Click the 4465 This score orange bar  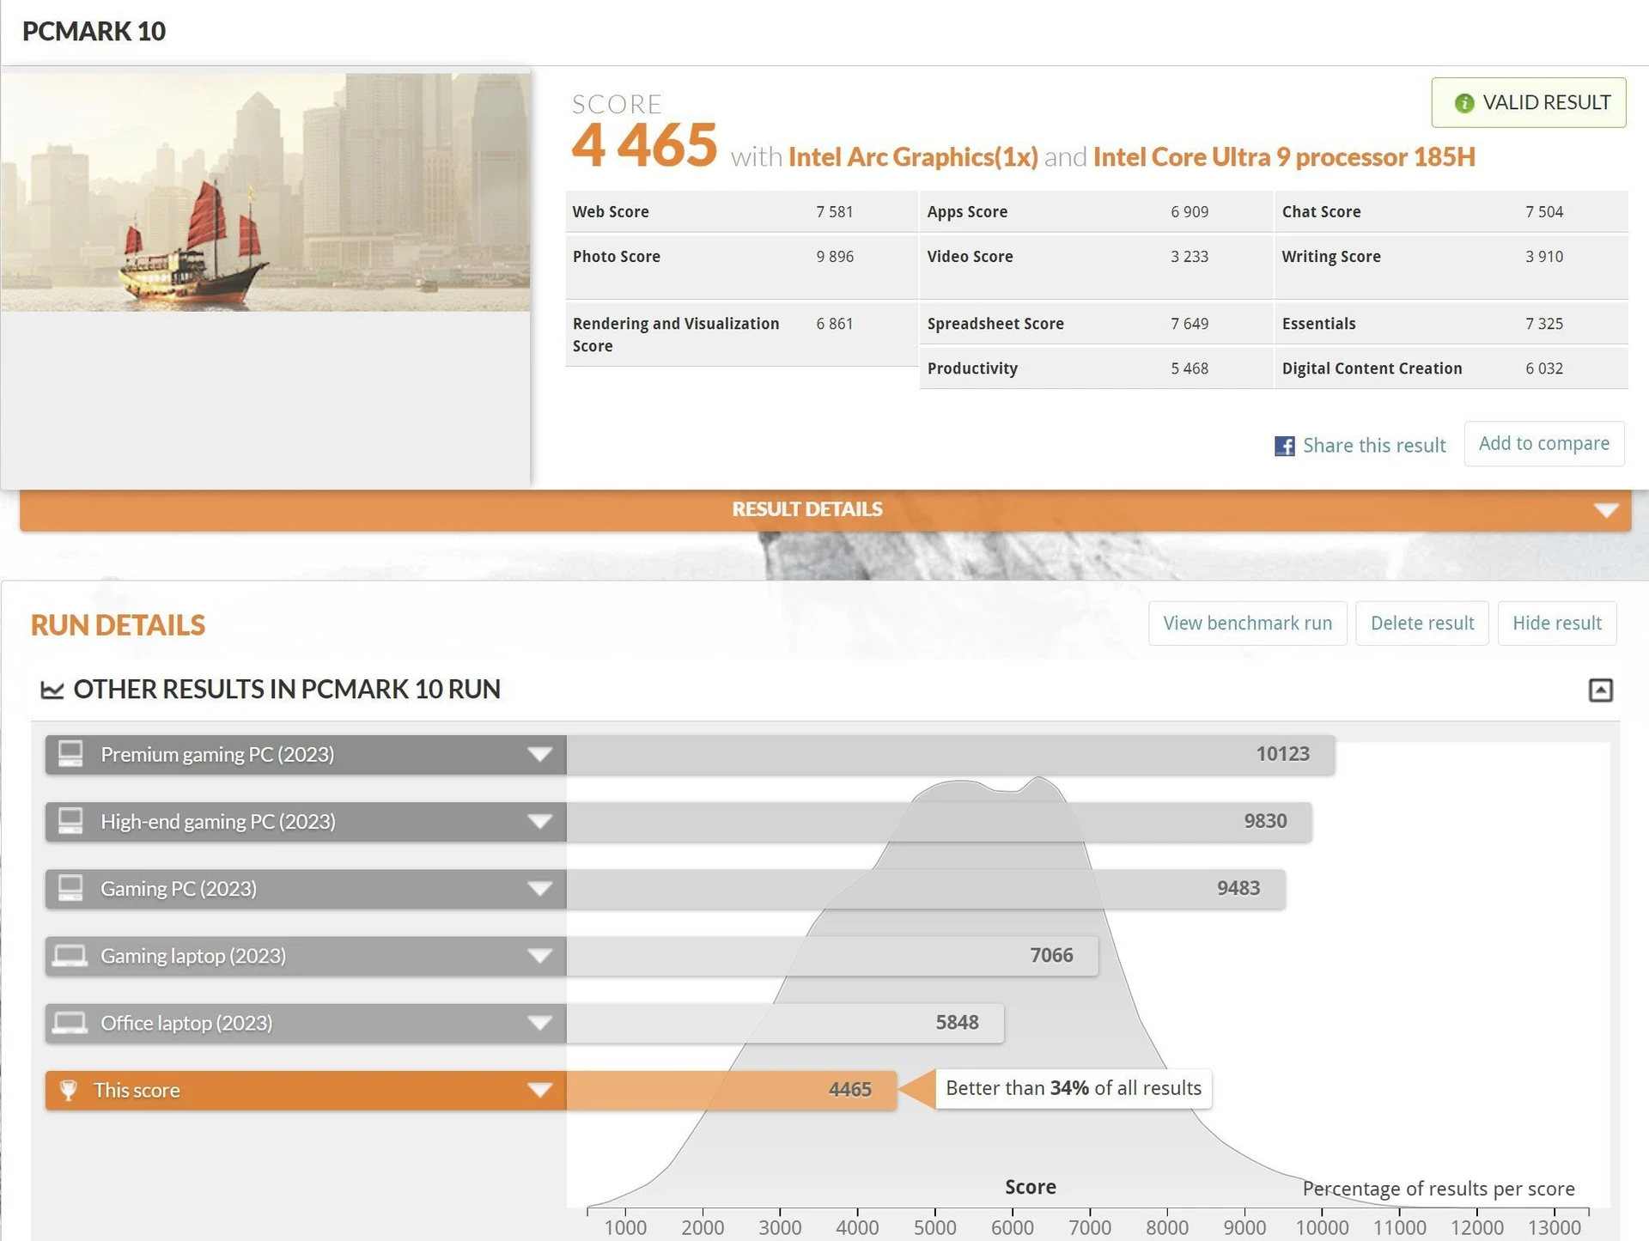(x=732, y=1090)
